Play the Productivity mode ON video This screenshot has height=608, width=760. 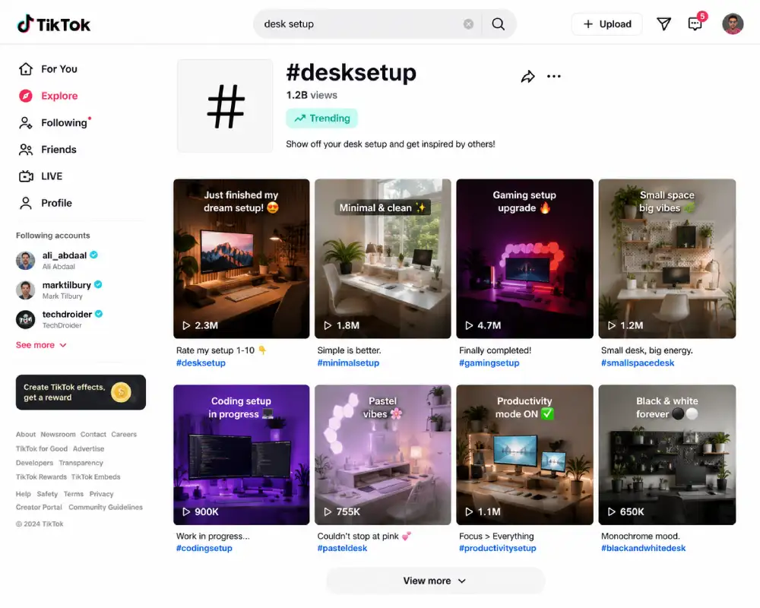point(524,454)
